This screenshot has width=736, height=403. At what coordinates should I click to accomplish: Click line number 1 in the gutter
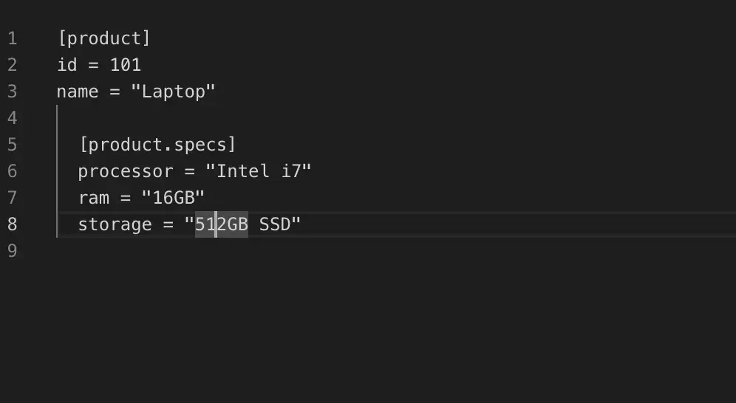coord(12,38)
